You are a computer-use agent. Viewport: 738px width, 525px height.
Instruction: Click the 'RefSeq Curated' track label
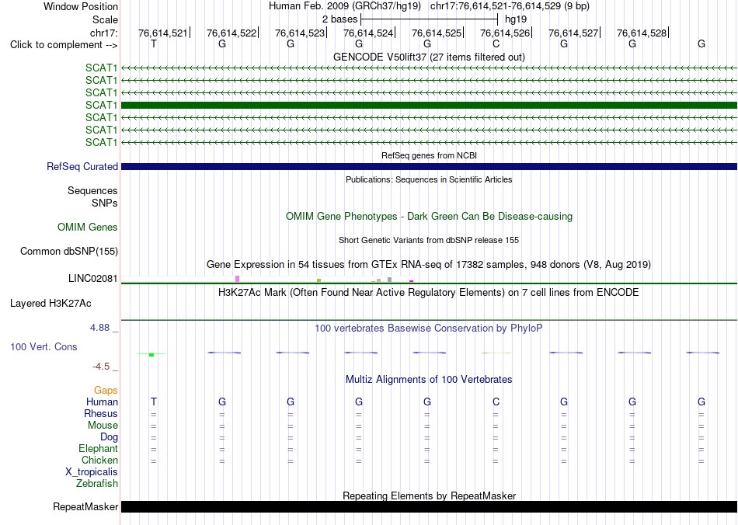coord(82,166)
